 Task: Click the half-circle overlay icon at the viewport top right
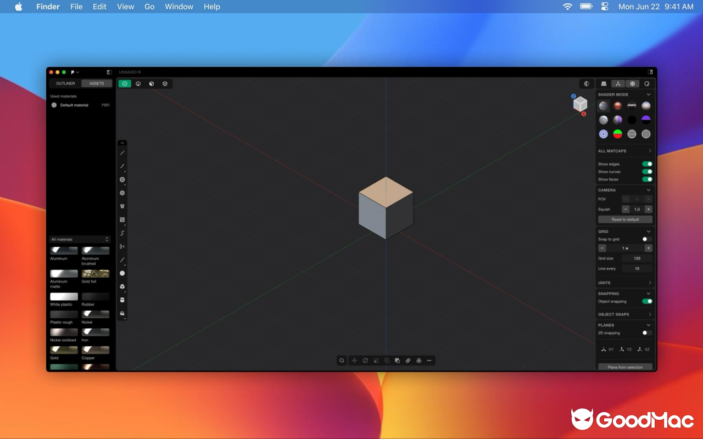click(x=587, y=84)
